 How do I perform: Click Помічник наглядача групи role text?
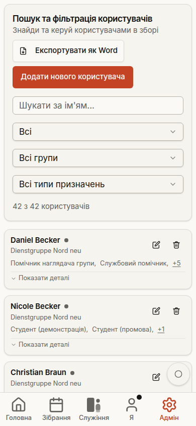pos(53,263)
